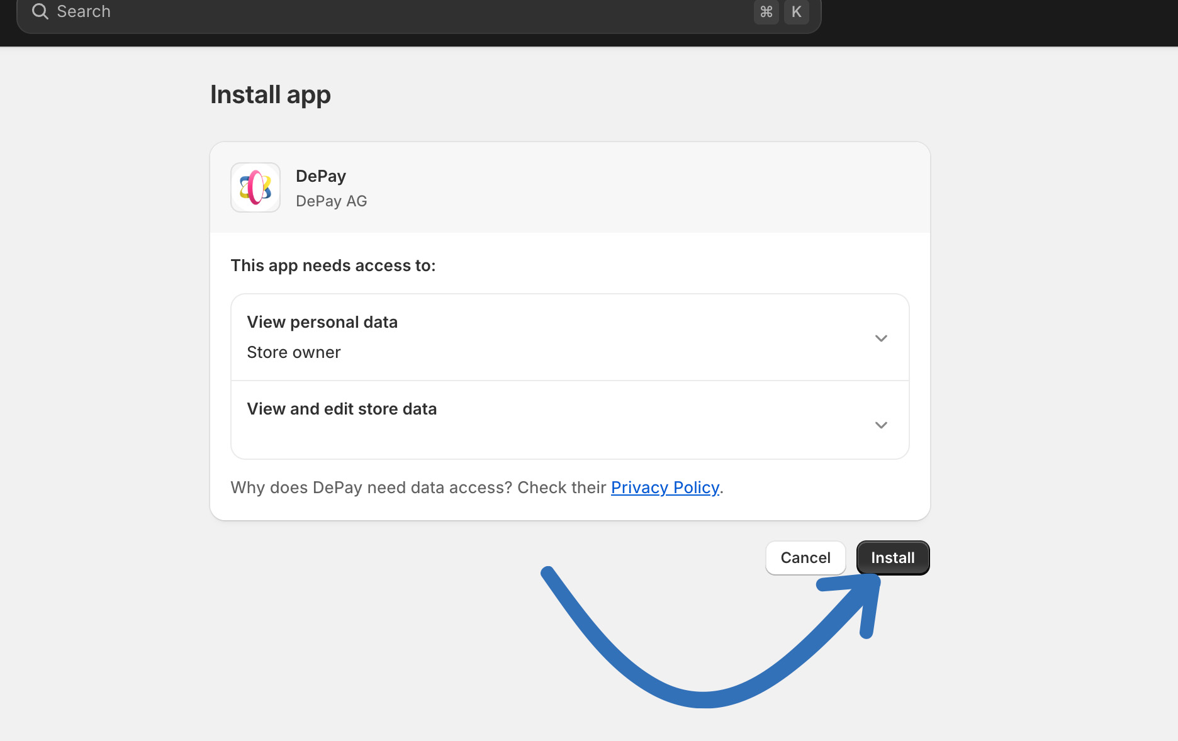Focus the Search input field
Image resolution: width=1178 pixels, height=741 pixels.
tap(418, 13)
